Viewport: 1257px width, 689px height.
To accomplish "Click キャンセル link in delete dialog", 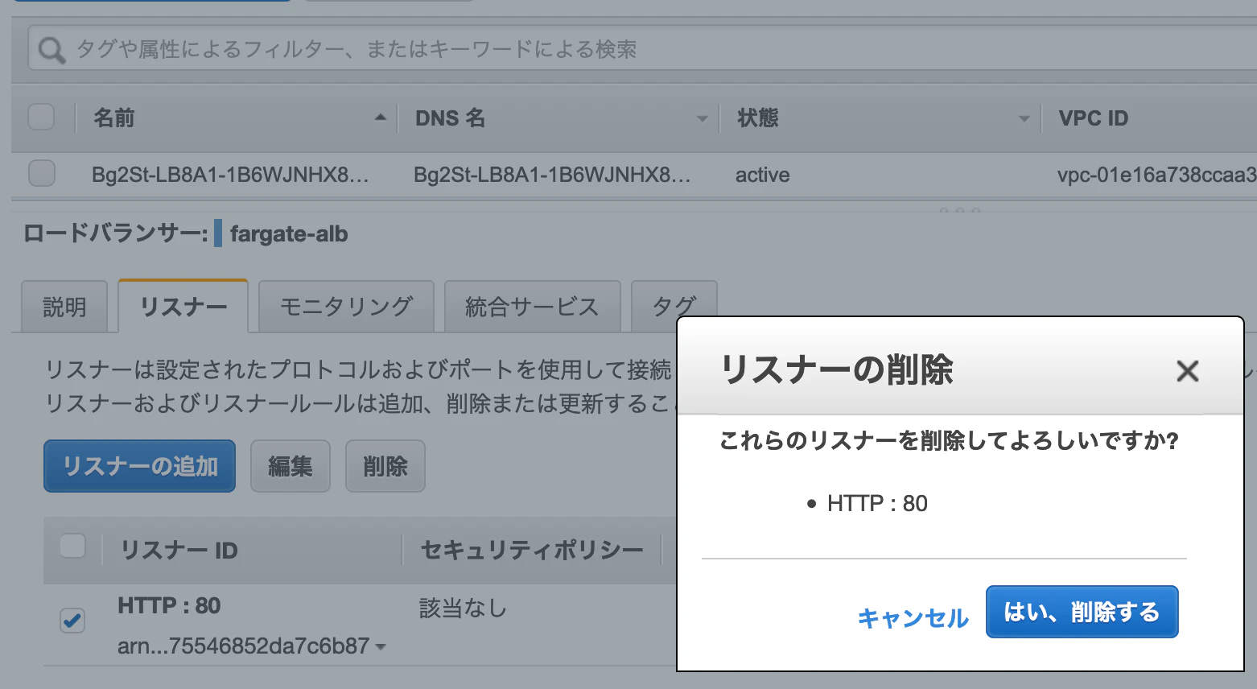I will point(913,617).
